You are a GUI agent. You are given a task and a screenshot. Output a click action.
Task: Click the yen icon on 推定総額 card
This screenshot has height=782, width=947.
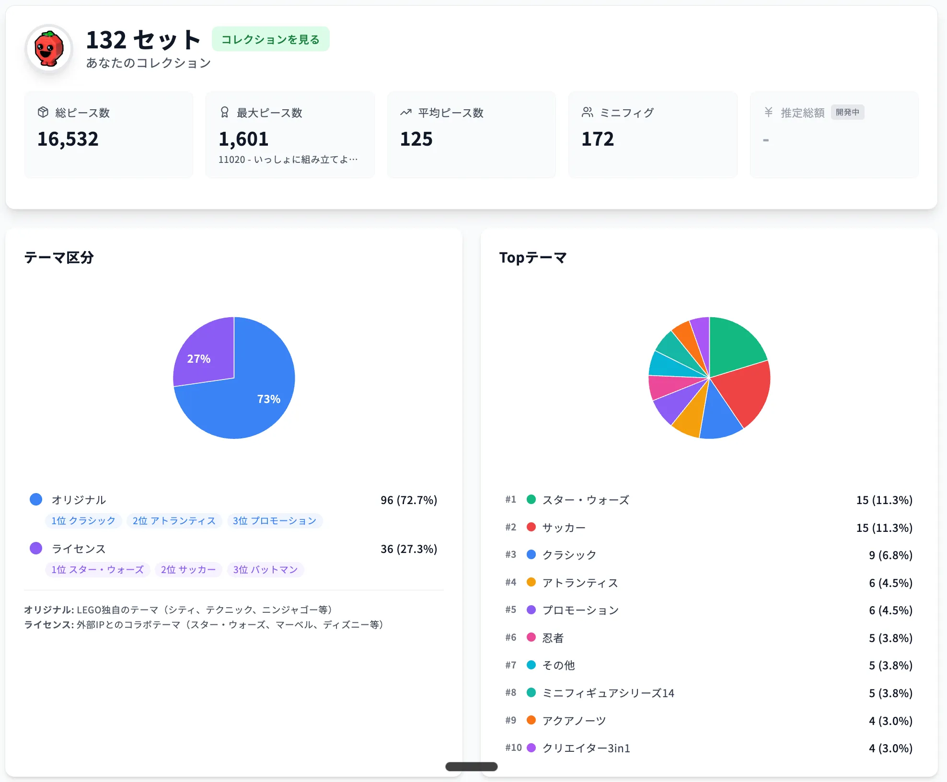pos(768,112)
